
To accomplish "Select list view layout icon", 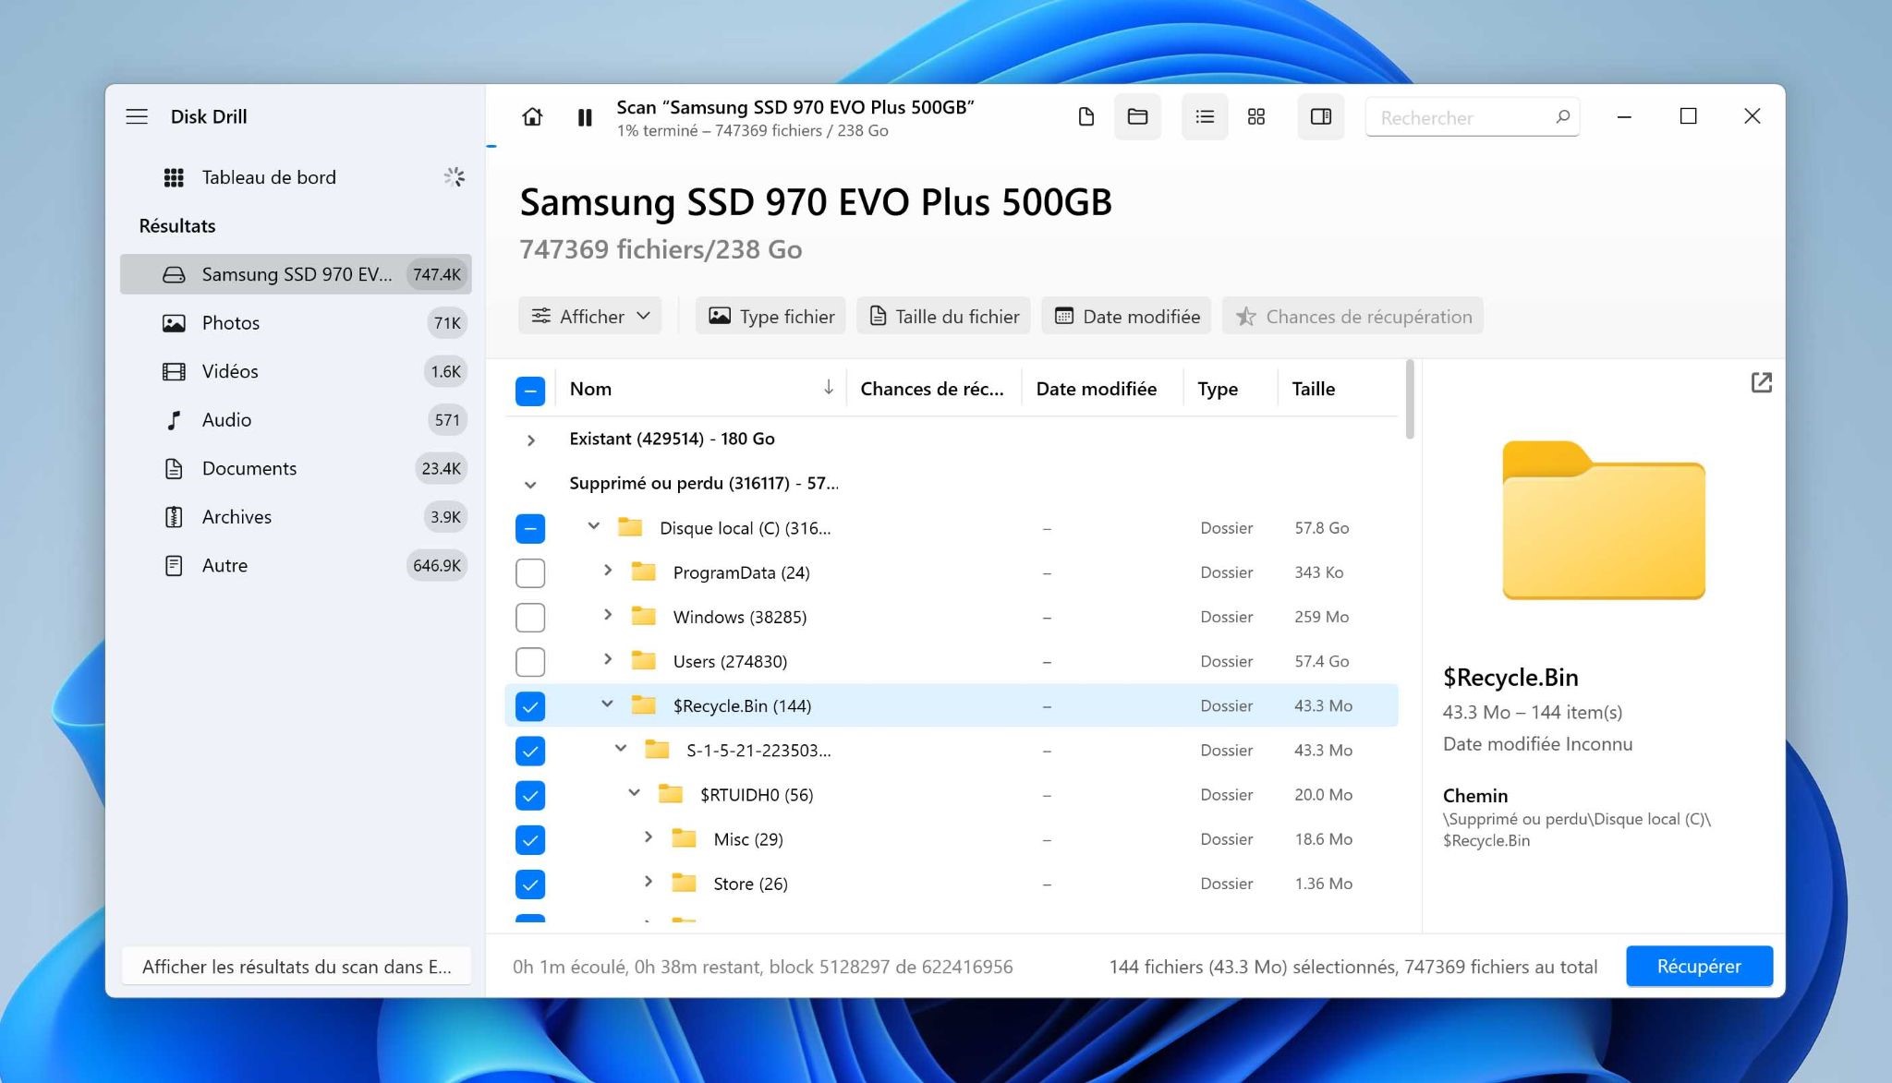I will 1205,116.
